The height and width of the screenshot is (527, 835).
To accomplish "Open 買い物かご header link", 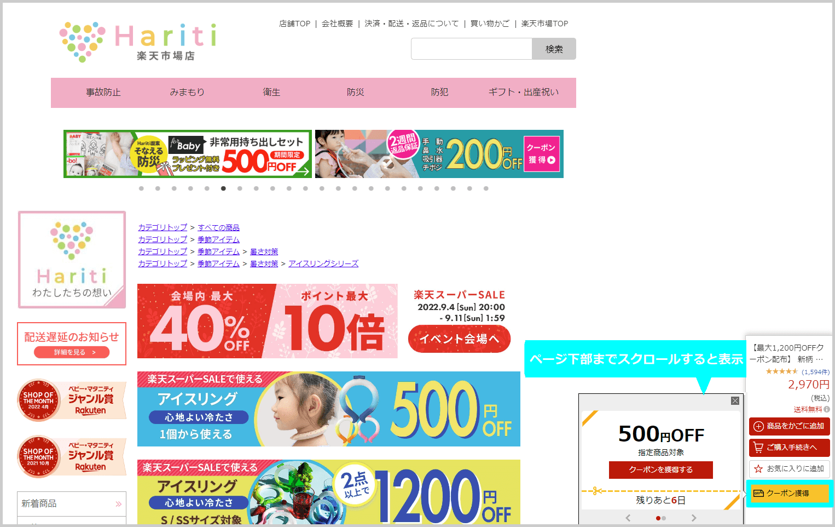I will click(490, 24).
